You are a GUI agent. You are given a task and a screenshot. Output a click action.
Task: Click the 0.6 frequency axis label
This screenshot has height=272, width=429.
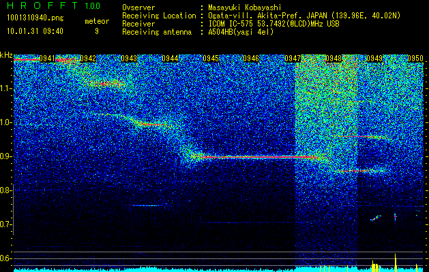click(6, 258)
